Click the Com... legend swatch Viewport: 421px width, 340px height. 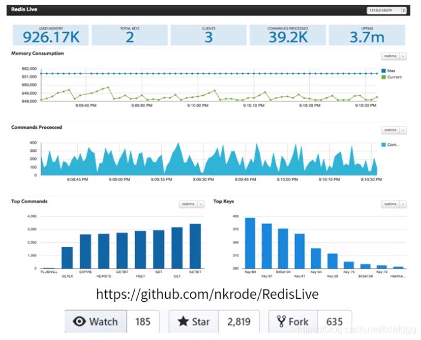pyautogui.click(x=383, y=145)
